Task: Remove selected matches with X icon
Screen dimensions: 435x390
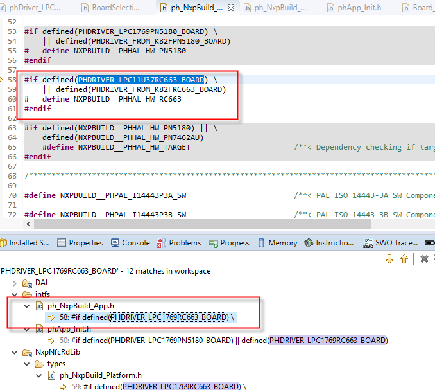Action: [424, 259]
